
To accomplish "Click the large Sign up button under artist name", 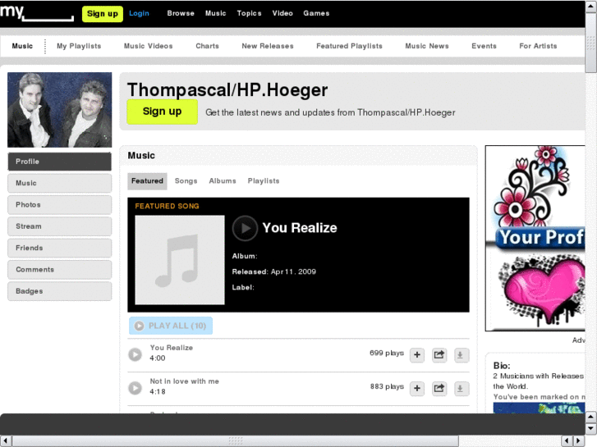I will click(x=163, y=112).
